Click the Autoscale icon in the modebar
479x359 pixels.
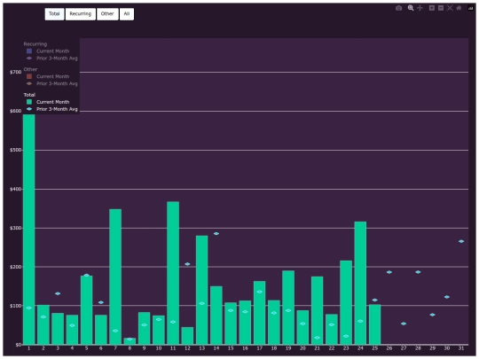450,8
